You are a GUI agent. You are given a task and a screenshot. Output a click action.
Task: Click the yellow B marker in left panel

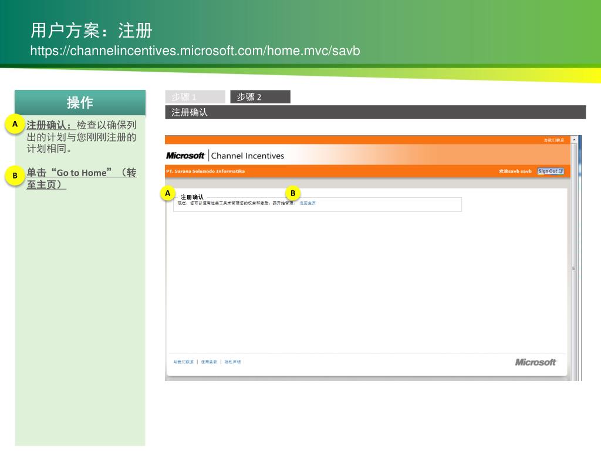tap(15, 175)
